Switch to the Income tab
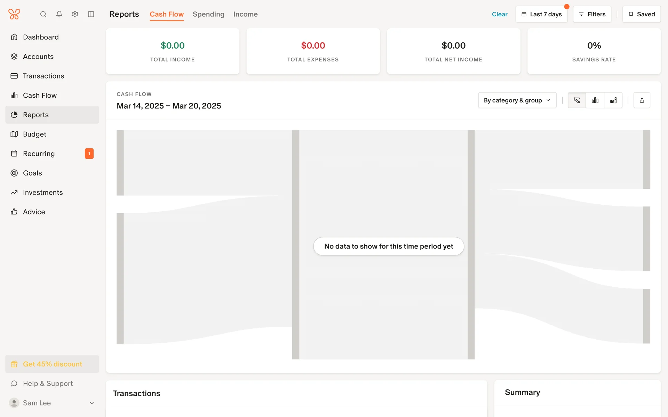 point(245,14)
